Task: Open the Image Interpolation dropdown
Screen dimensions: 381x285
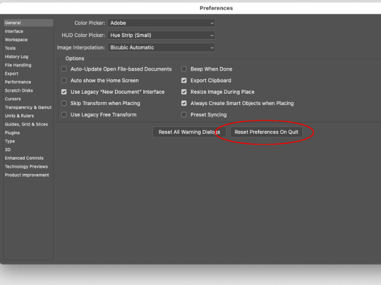Action: tap(161, 47)
